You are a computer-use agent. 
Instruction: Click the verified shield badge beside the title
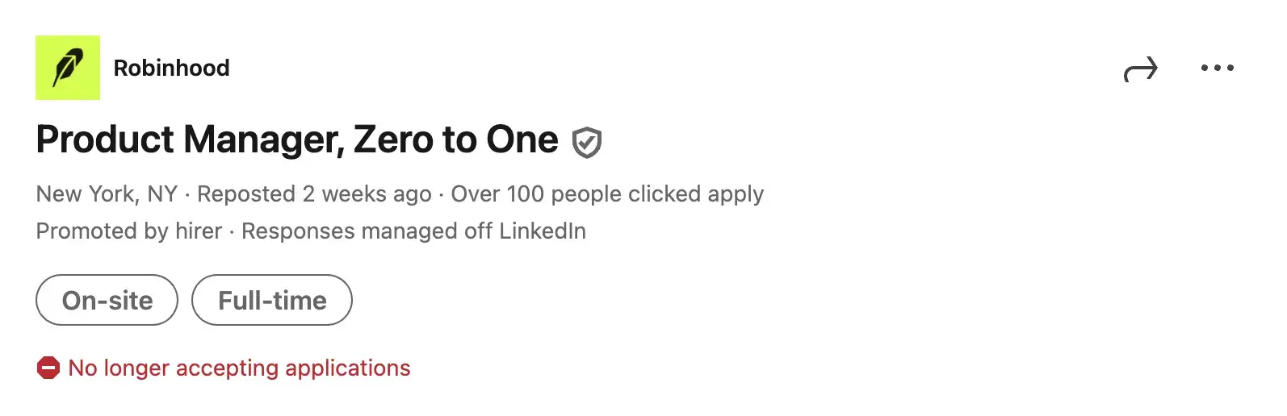587,142
